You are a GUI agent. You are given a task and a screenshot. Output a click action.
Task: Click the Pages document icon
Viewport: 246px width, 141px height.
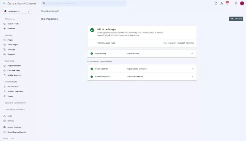coord(4,40)
